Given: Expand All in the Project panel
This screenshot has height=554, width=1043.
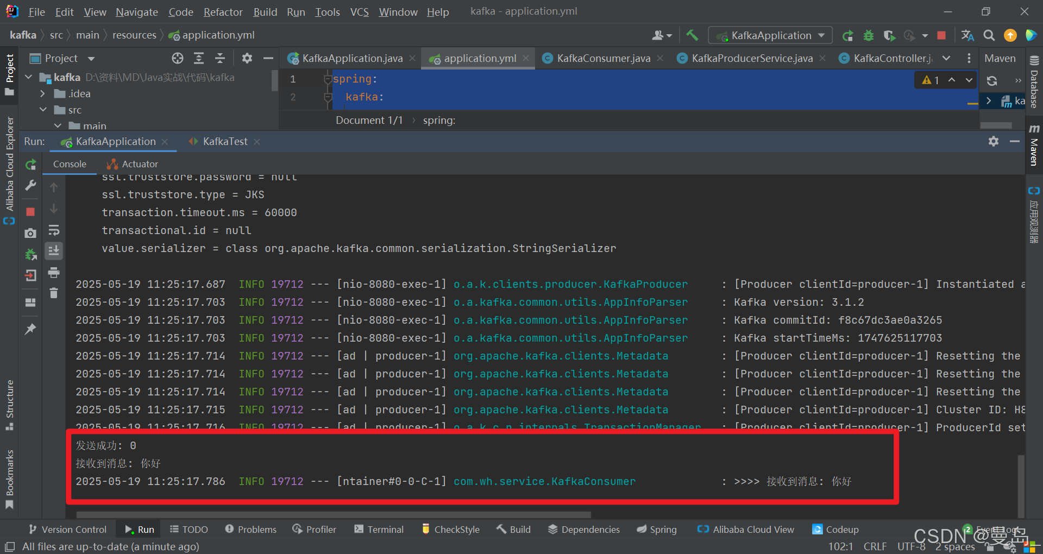Looking at the screenshot, I should 199,58.
